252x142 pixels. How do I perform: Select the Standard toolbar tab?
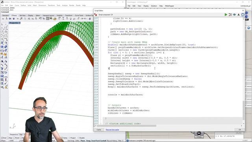(5, 15)
